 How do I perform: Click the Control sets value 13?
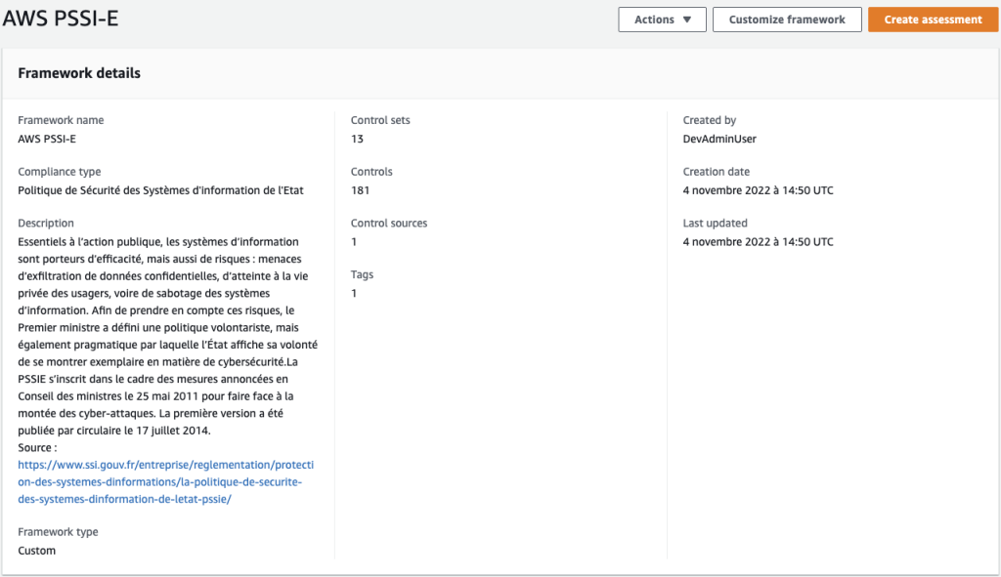coord(357,139)
